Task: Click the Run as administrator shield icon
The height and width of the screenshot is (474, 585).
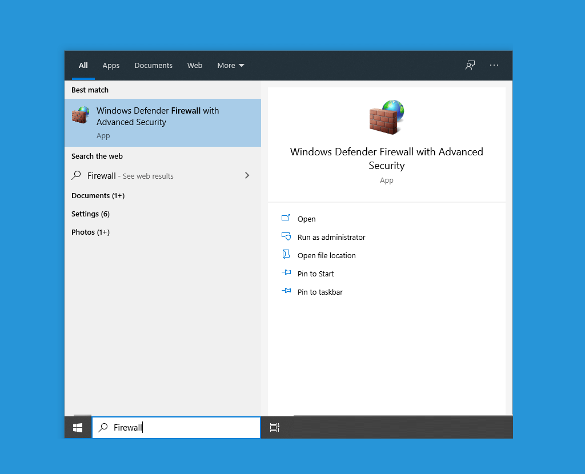Action: (286, 236)
